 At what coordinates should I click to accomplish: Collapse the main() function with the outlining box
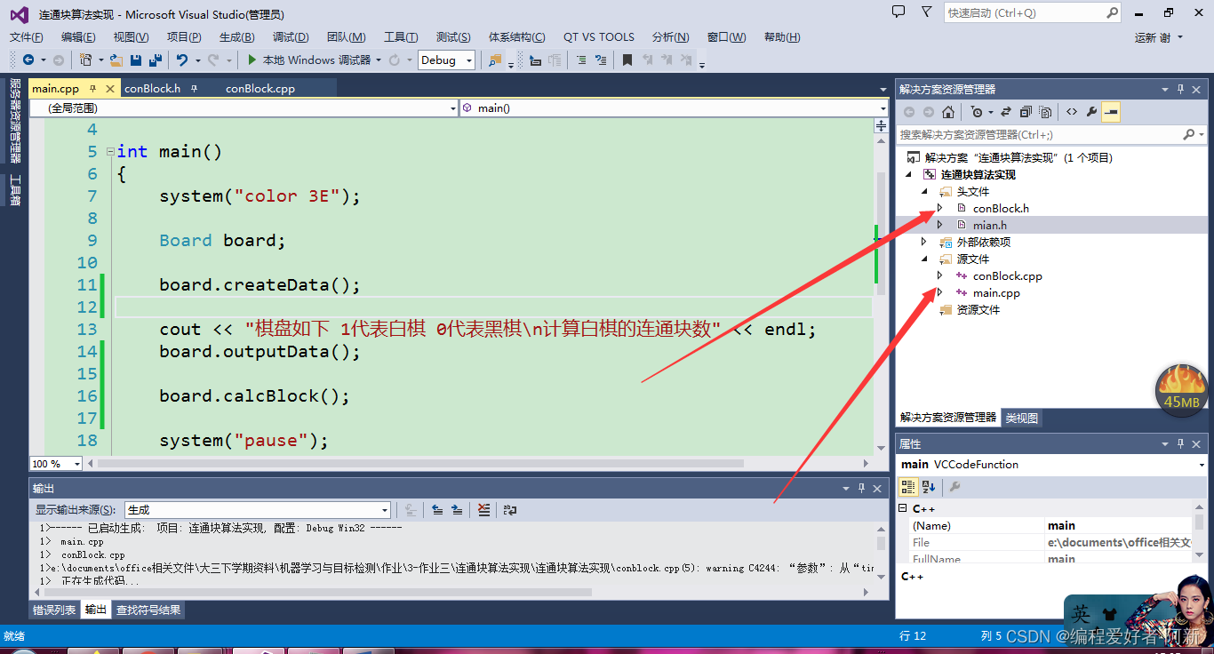pos(110,152)
